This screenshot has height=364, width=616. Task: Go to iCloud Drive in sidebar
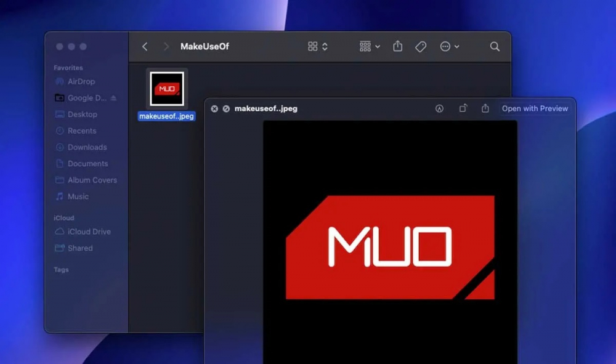point(89,232)
